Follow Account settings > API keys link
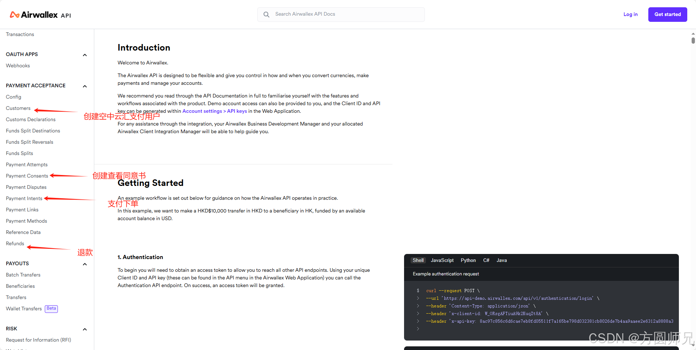696x350 pixels. [215, 111]
